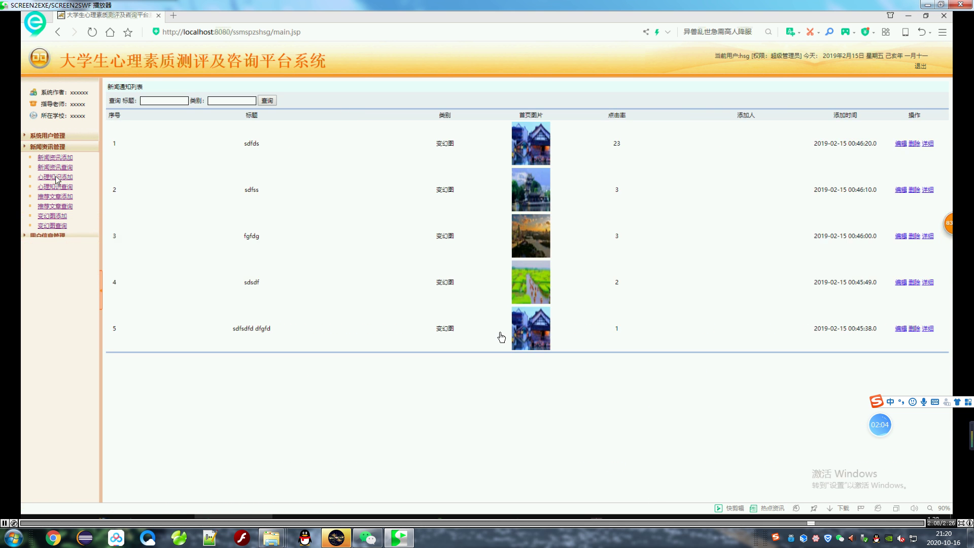Open the blue key password icon
This screenshot has height=548, width=974.
[x=829, y=32]
